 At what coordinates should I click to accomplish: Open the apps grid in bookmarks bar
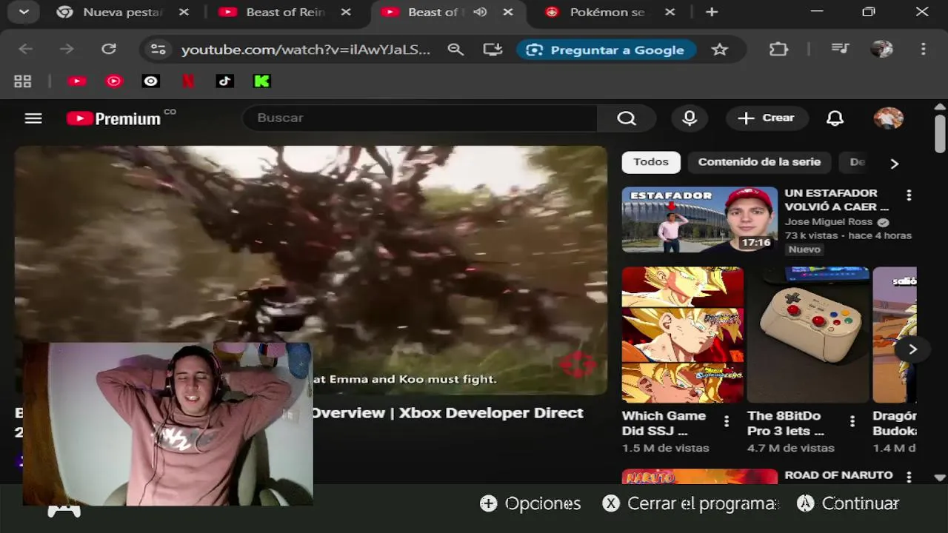23,81
